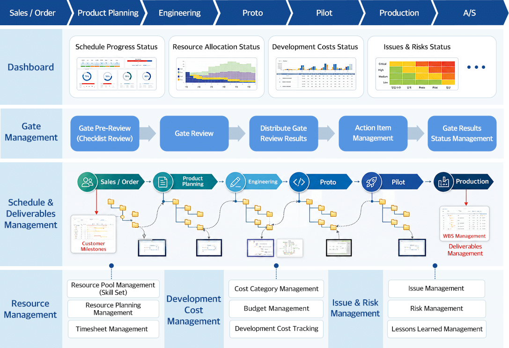Screen dimensions: 509x348
Task: Click Schedule & Deliverables Management section label
Action: pyautogui.click(x=31, y=213)
